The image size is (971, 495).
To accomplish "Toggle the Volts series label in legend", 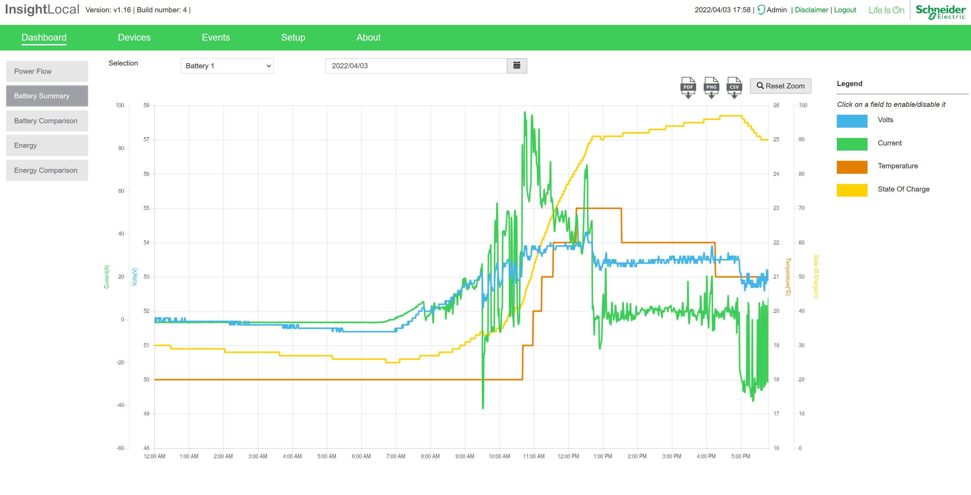I will pos(885,120).
